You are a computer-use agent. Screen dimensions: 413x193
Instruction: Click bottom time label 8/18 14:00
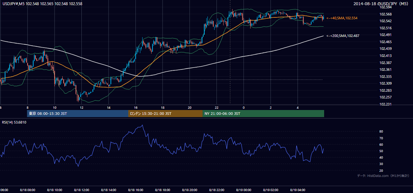[x=108, y=190]
